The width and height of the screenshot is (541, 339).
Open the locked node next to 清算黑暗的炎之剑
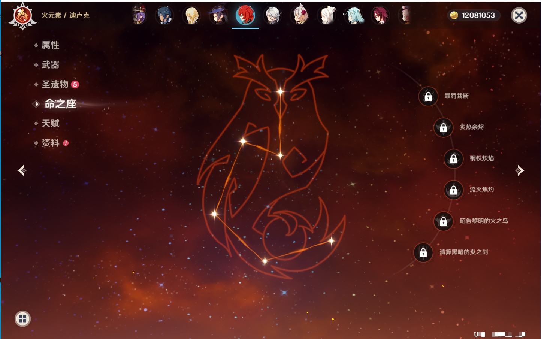[x=423, y=252]
